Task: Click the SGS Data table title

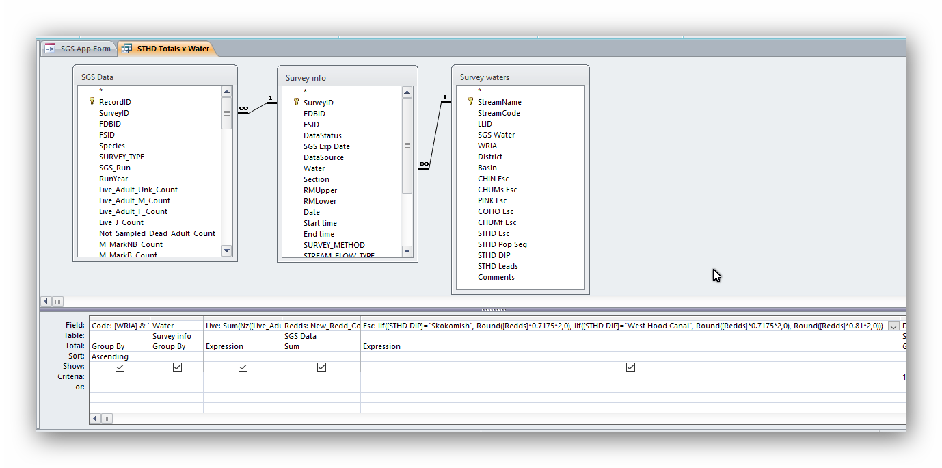Action: click(x=98, y=77)
